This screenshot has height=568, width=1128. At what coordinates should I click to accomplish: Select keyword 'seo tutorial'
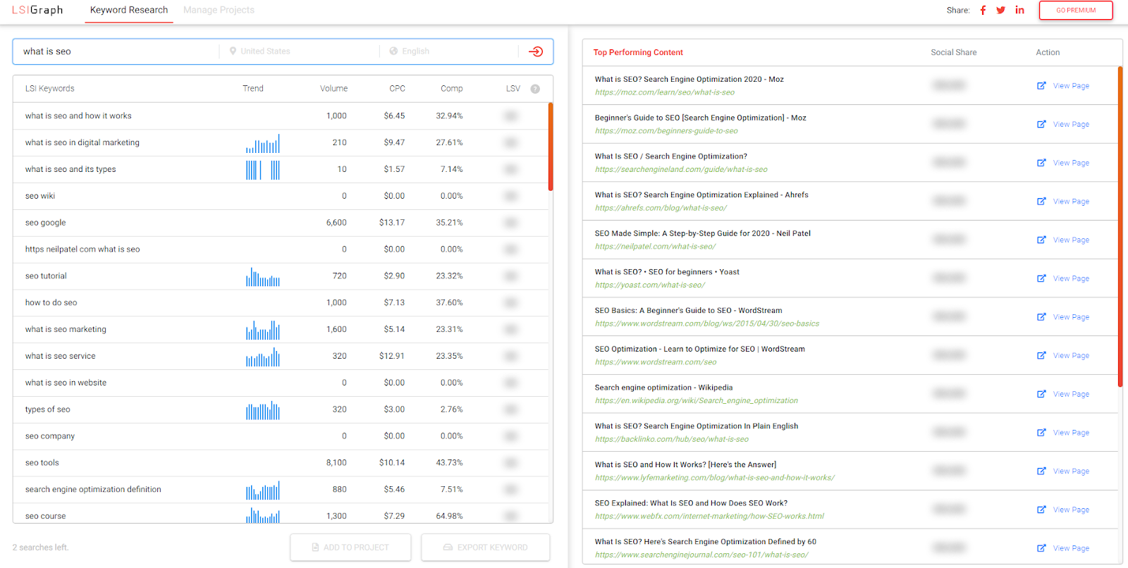pos(46,276)
